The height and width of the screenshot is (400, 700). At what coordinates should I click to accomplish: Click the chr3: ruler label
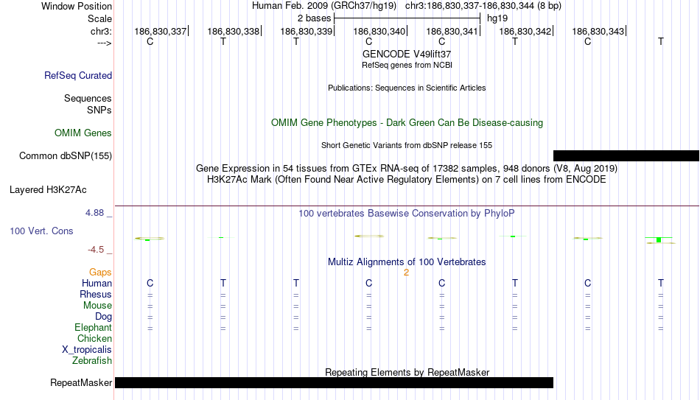coord(102,31)
